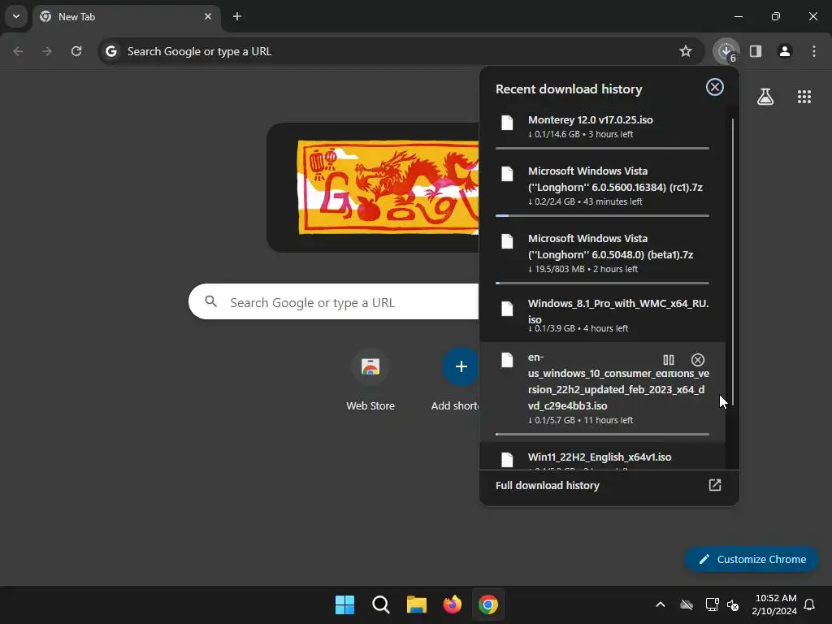
Task: Select the Monterey 12.0 v17.0.25.iso filename
Action: 590,120
